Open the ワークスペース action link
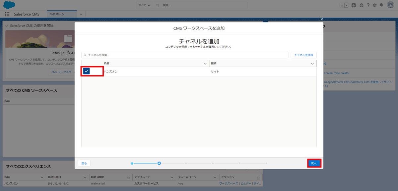This screenshot has width=398, height=191. click(x=229, y=183)
